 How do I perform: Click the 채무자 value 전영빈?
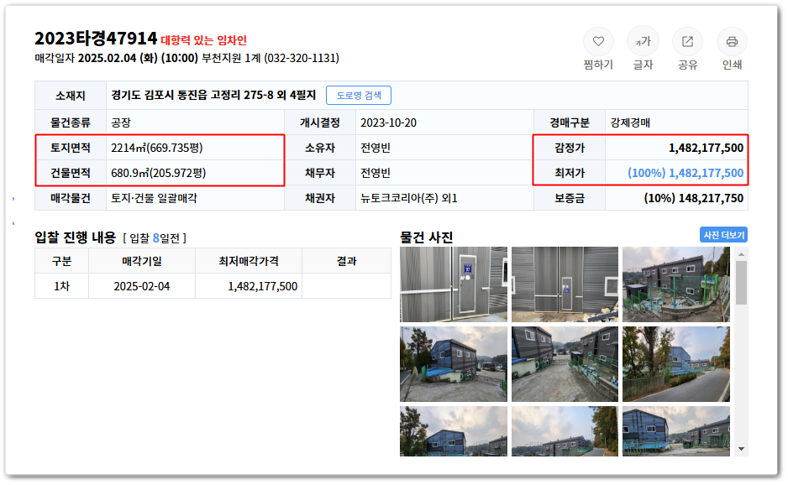(x=376, y=173)
